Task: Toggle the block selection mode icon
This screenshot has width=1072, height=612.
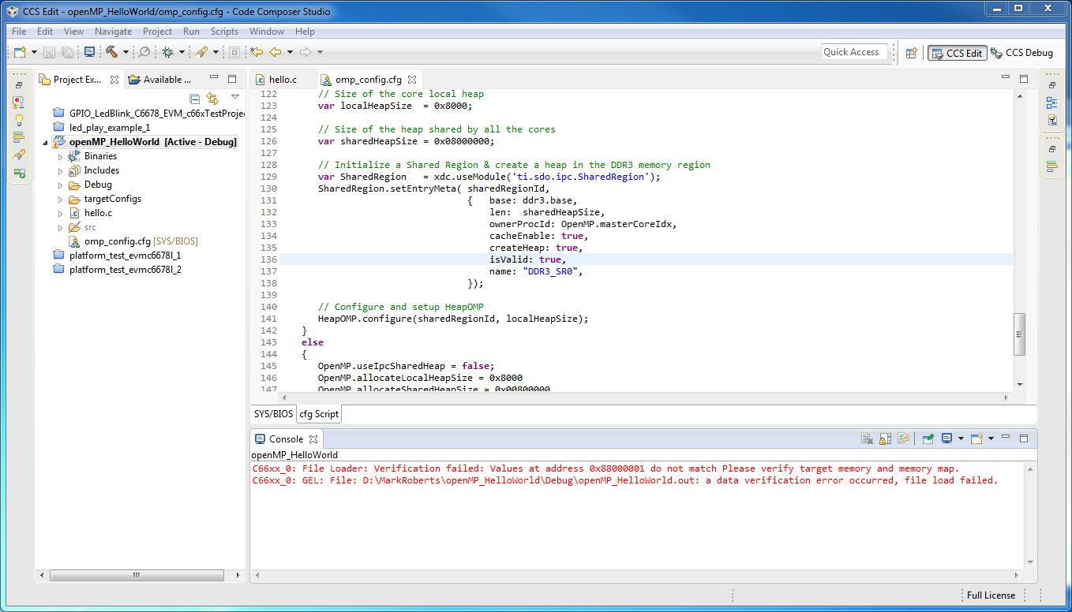Action: [x=234, y=52]
